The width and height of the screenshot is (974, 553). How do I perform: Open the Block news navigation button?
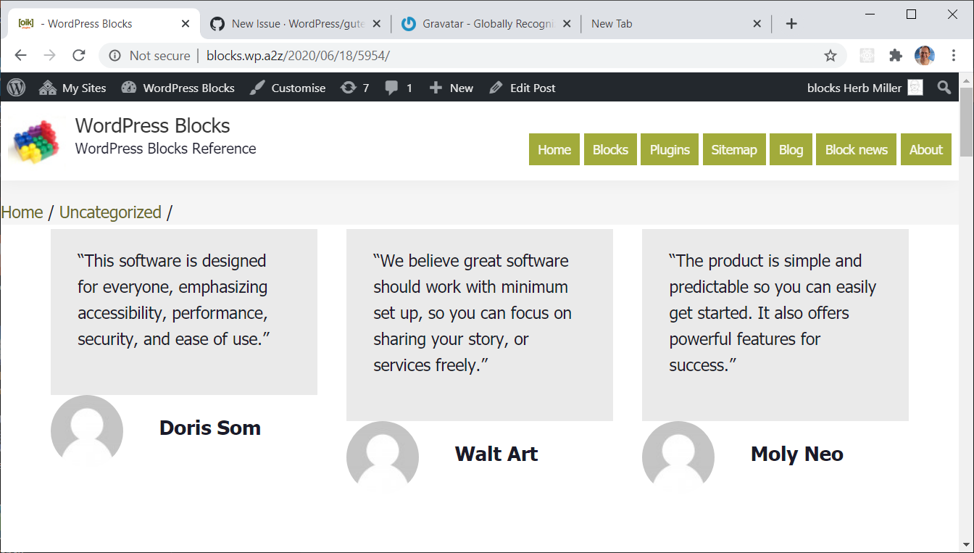coord(857,149)
